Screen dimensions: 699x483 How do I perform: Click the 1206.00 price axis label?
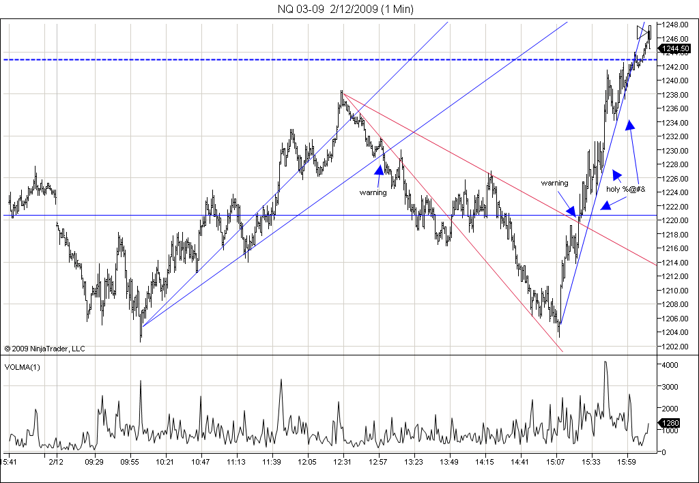point(675,319)
